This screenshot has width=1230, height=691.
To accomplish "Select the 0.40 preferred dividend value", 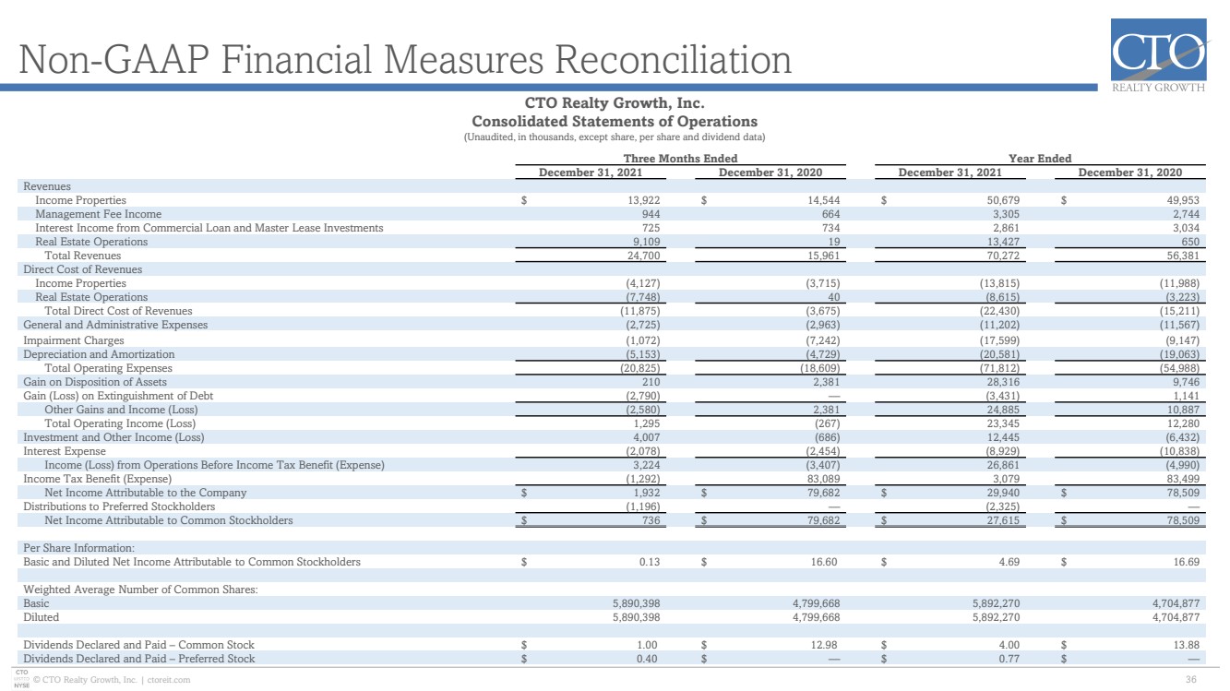I will [x=649, y=659].
